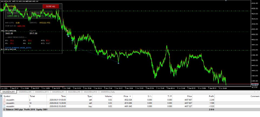This screenshot has width=260, height=117.
Task: Click the red CLOSE ALL button
Action: coord(51,6)
